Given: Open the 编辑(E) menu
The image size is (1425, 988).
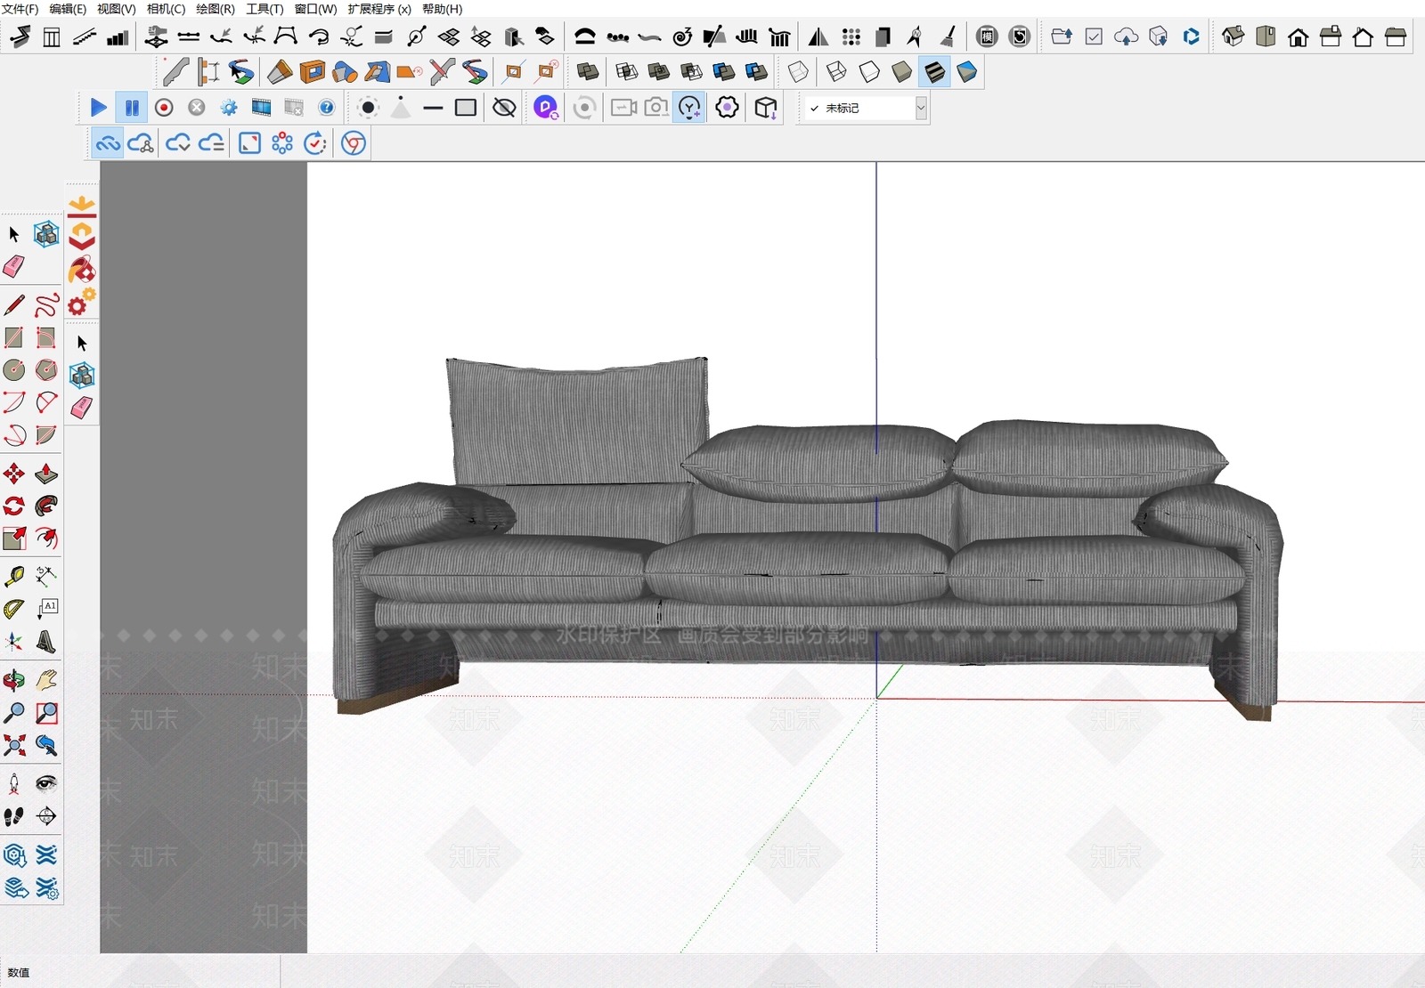Looking at the screenshot, I should (68, 9).
